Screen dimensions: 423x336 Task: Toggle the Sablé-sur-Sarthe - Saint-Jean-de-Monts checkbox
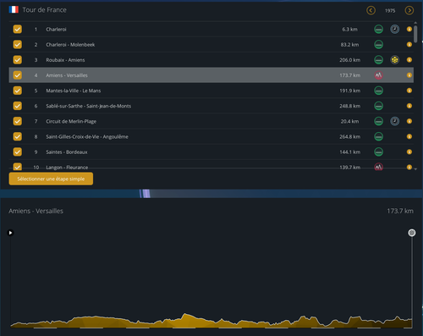[18, 106]
